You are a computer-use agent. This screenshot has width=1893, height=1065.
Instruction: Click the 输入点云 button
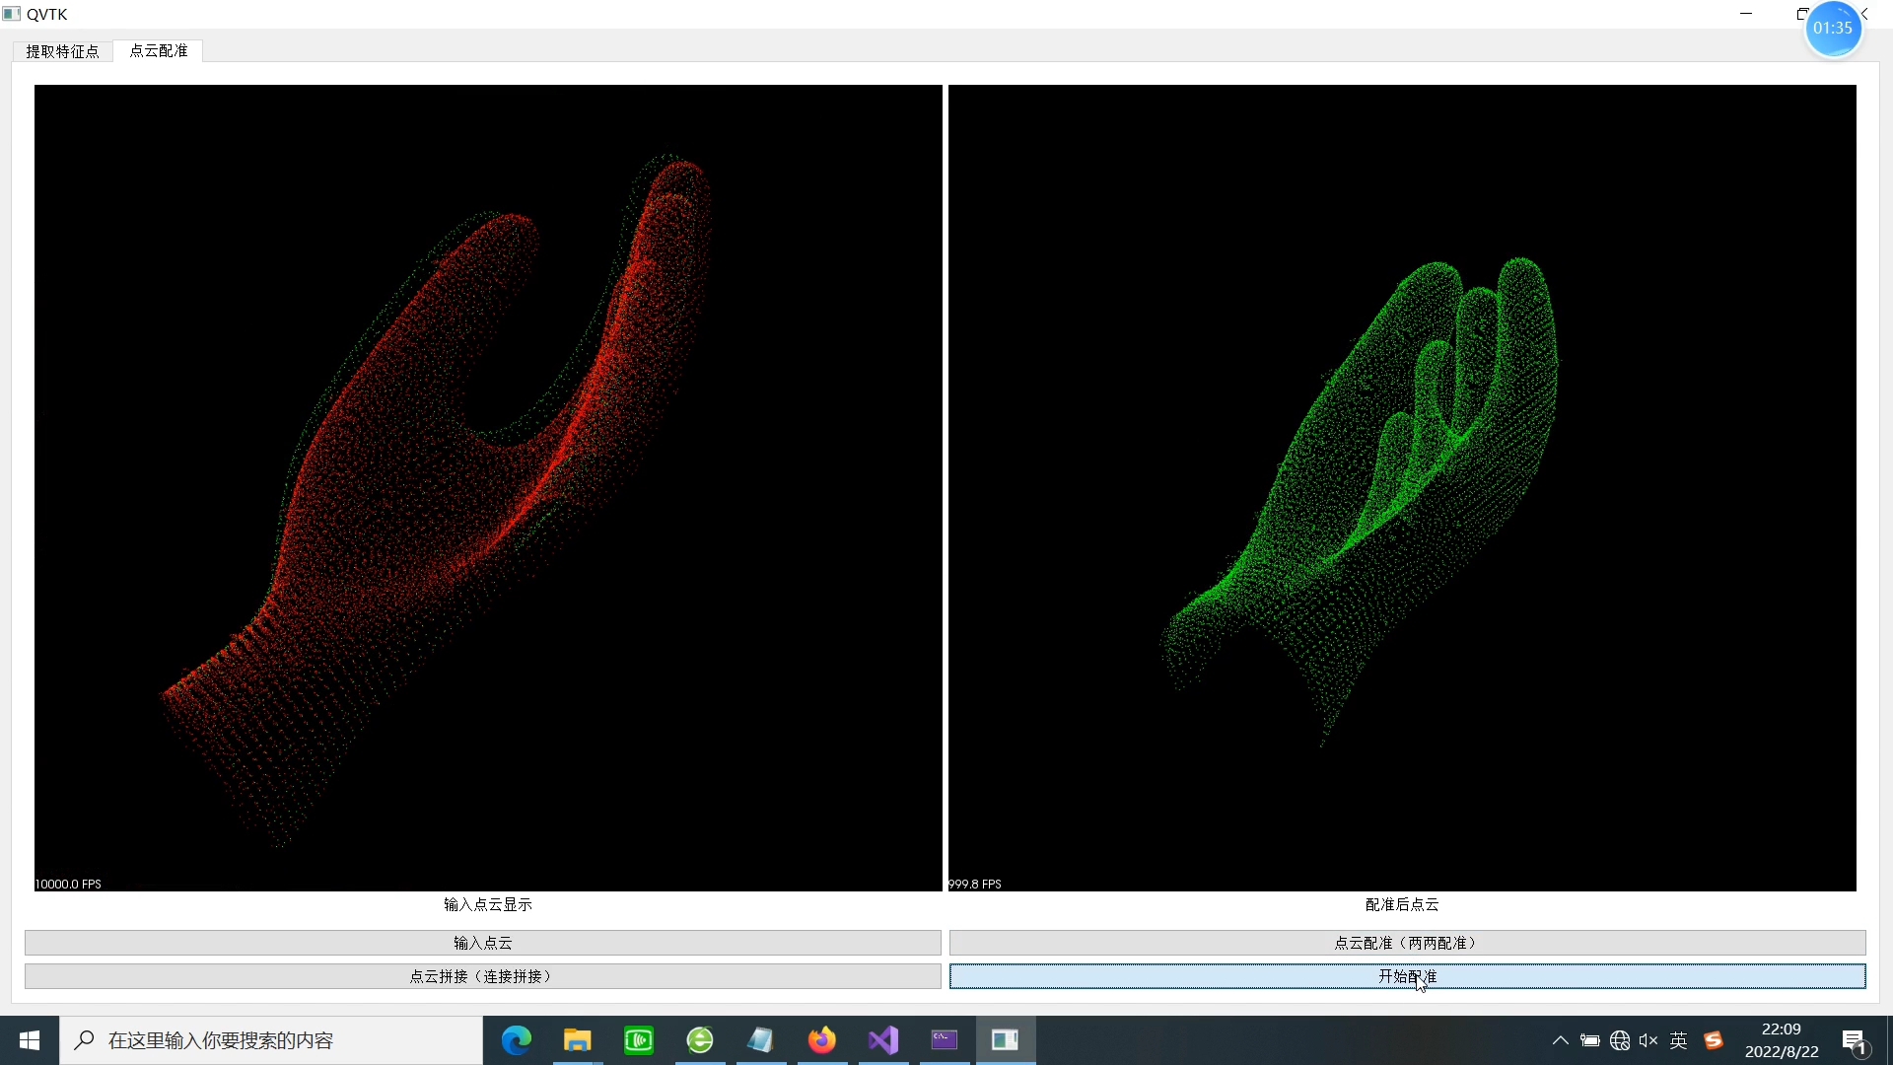point(482,943)
